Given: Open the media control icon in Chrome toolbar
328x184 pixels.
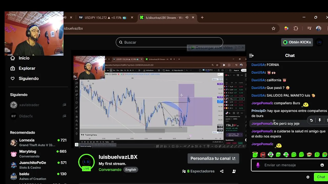Looking at the screenshot, I should tap(309, 28).
